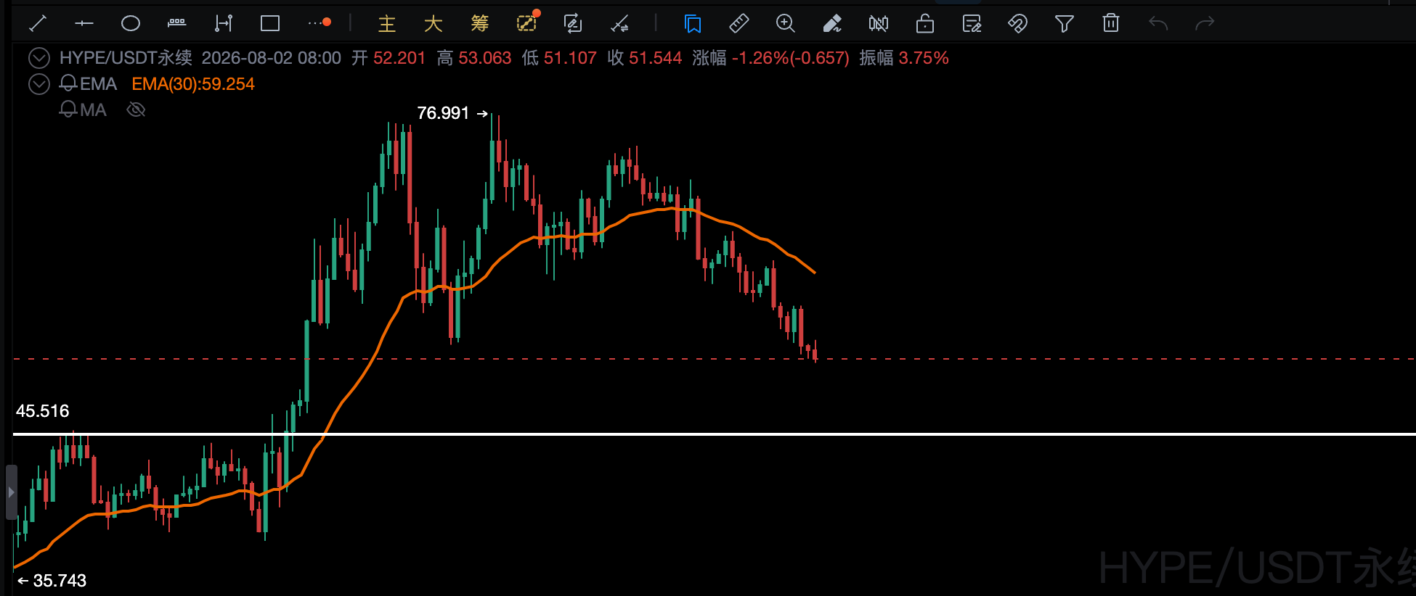1416x596 pixels.
Task: Activate the zoom-in magnifier tool
Action: [786, 24]
